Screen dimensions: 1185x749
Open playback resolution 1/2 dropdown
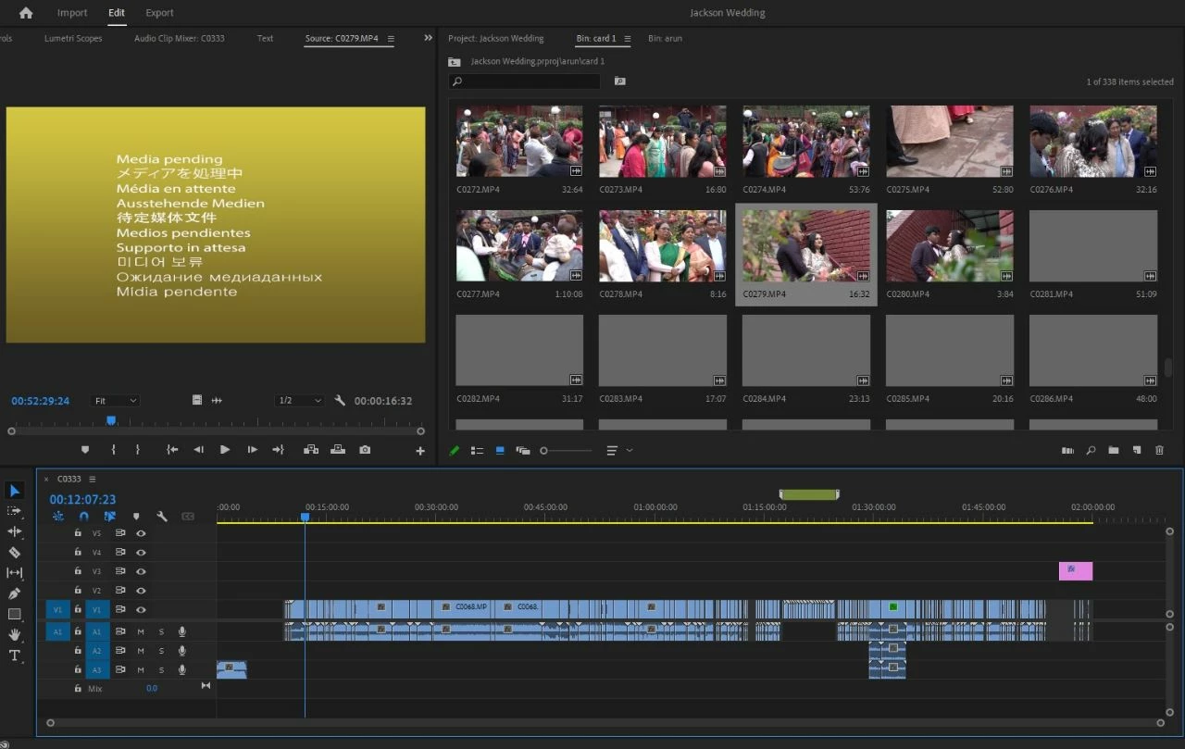tap(300, 401)
